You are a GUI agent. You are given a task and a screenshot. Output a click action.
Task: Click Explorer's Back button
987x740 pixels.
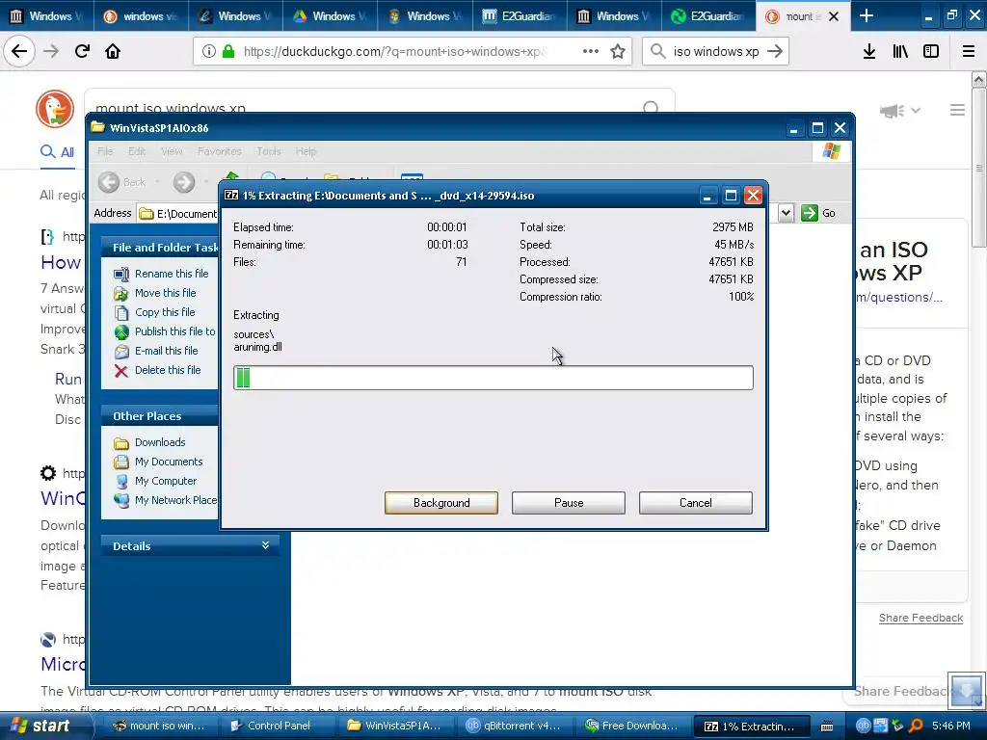click(122, 182)
